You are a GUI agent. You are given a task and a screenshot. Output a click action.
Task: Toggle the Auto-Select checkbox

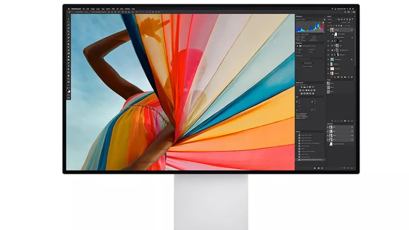[x=75, y=12]
